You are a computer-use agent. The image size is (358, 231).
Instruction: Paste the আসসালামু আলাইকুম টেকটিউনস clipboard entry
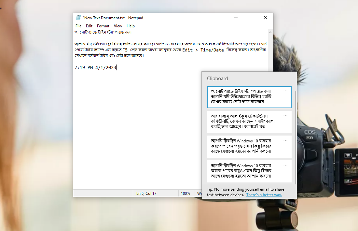[x=249, y=122]
